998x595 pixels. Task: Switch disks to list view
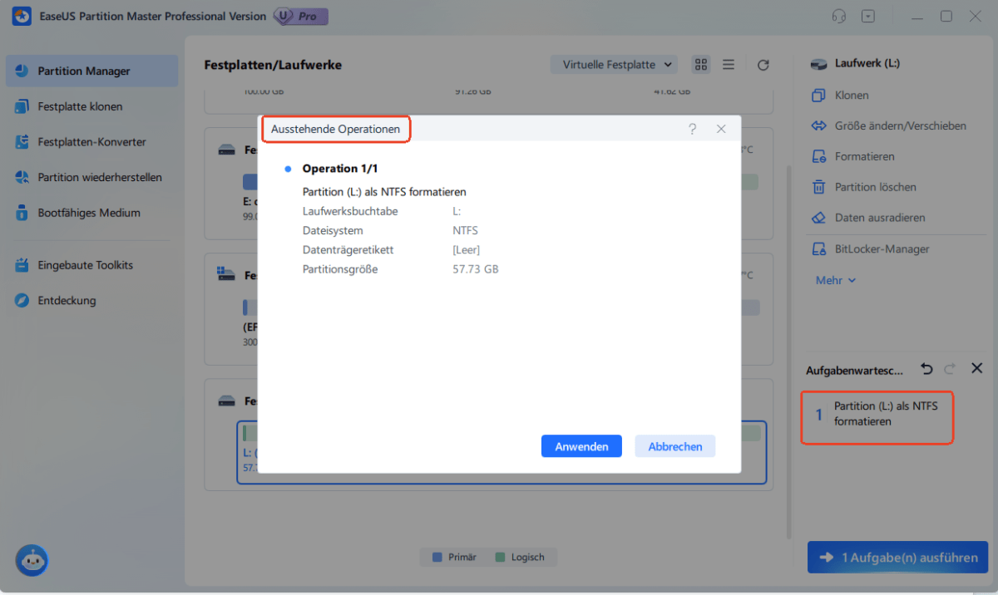[729, 64]
